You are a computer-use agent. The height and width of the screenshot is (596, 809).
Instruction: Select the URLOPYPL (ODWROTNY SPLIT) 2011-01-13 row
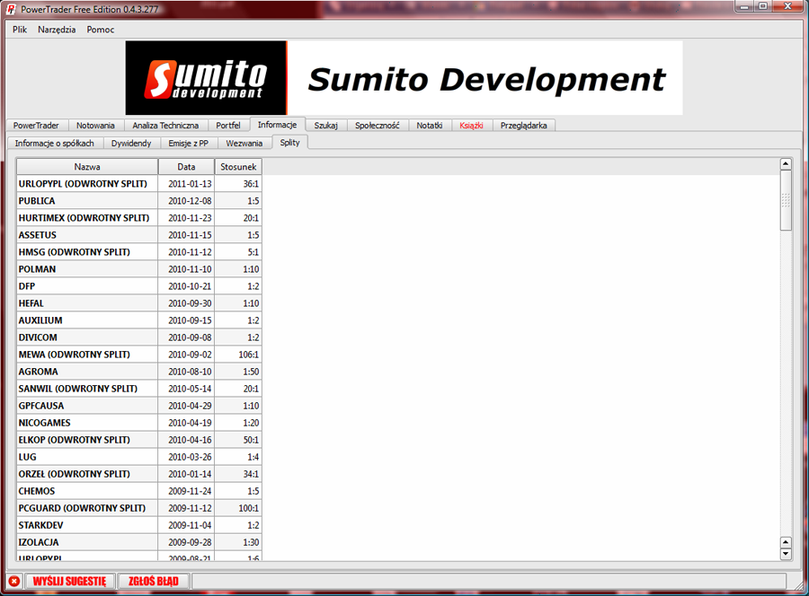click(139, 184)
